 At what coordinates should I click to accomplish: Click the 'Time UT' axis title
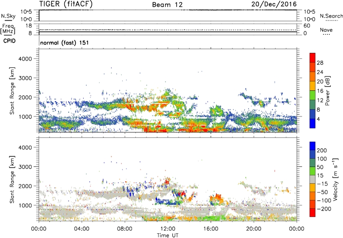pyautogui.click(x=168, y=235)
